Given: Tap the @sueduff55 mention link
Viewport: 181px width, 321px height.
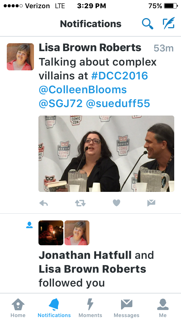Looking at the screenshot, I should [x=118, y=104].
